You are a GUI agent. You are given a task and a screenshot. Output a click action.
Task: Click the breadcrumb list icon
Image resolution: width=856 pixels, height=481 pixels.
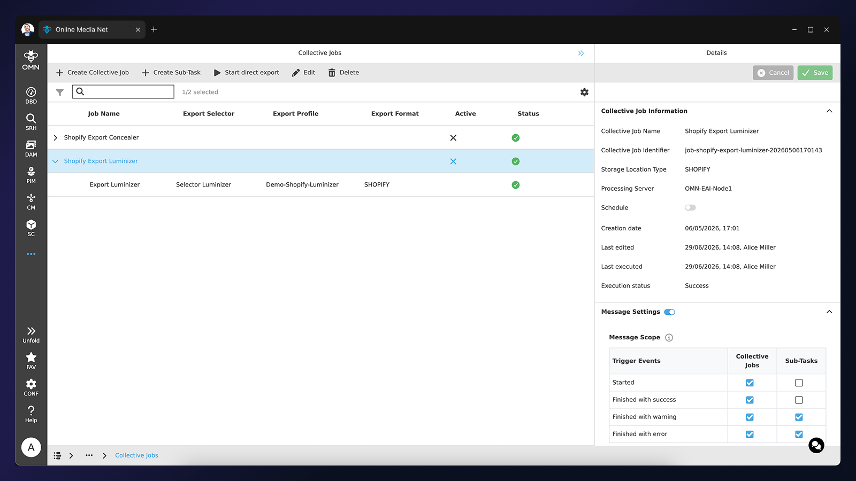click(x=57, y=455)
